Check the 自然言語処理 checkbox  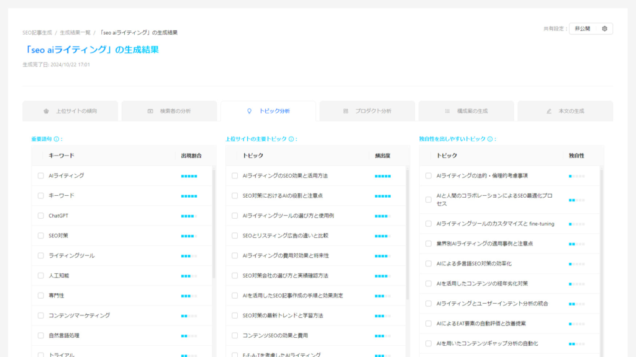pos(40,335)
